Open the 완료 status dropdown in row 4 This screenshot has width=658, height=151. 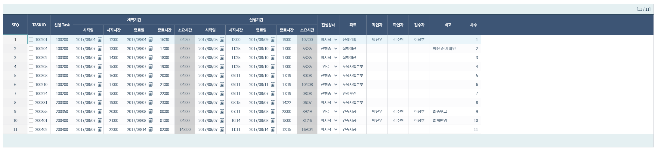(x=335, y=67)
